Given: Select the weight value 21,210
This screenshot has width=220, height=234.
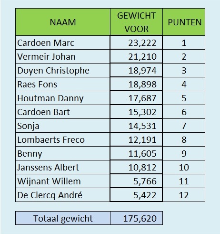Looking at the screenshot, I should click(136, 56).
